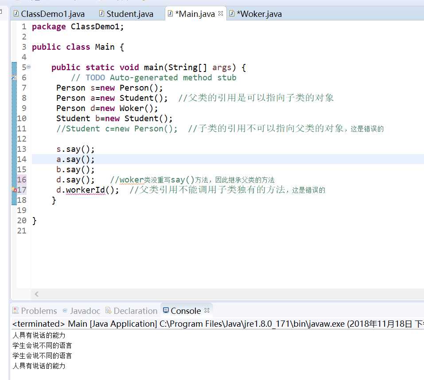
Task: Click the Javadoc @ icon
Action: point(65,310)
